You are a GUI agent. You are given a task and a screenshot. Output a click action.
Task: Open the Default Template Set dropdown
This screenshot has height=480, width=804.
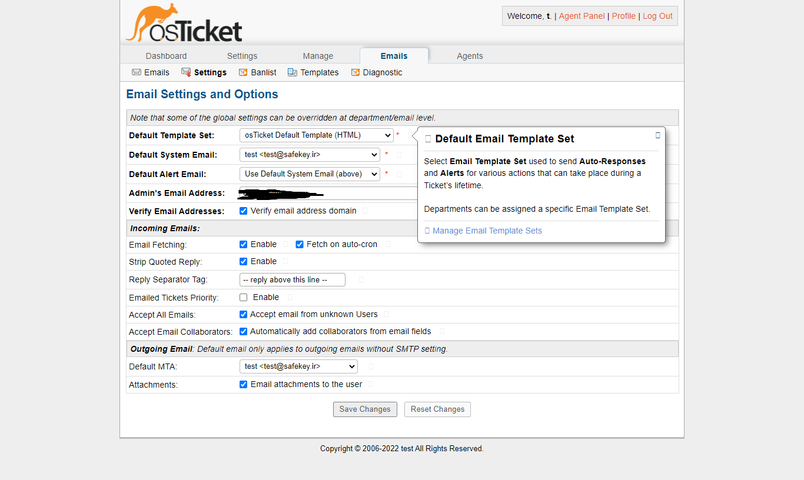tap(316, 135)
